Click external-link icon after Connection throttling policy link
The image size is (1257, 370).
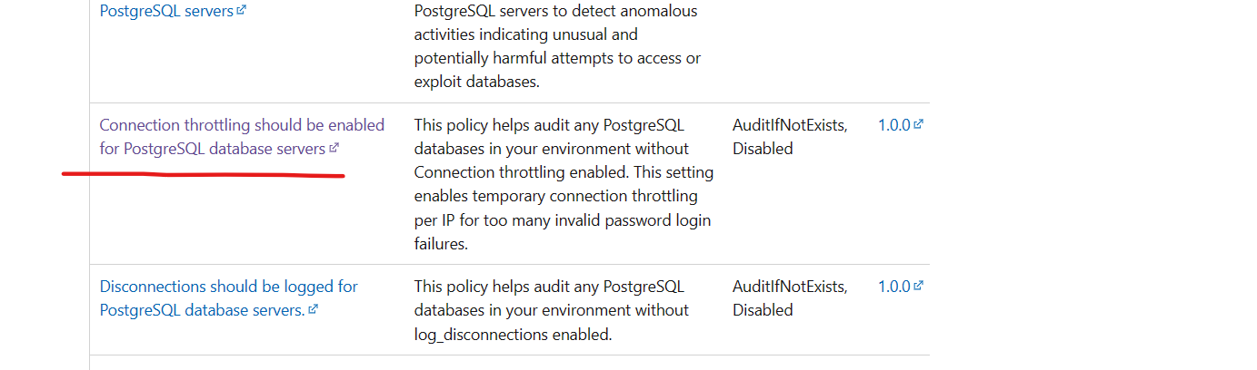point(334,148)
